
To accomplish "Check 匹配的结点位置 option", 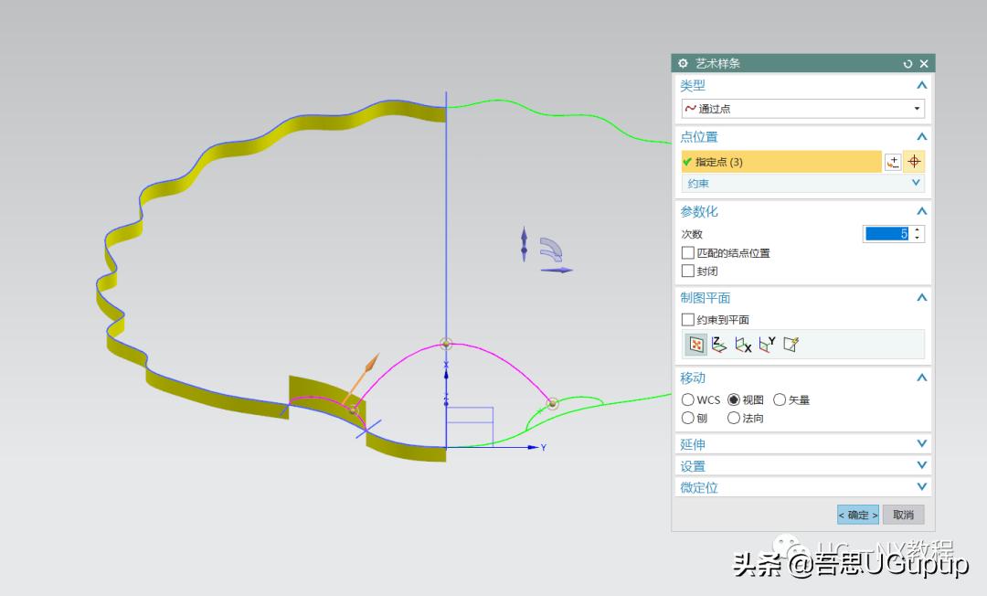I will (687, 253).
